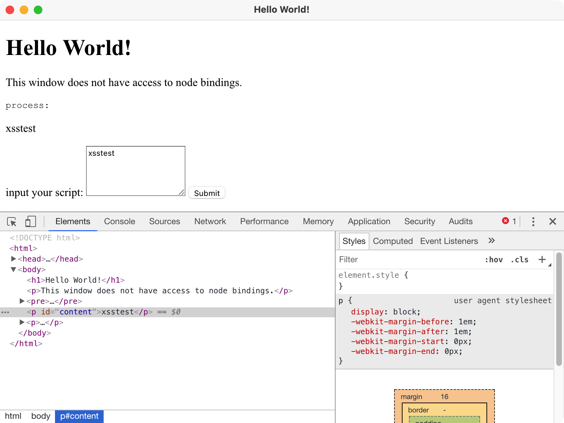Select the Computed sidebar tab
This screenshot has width=564, height=423.
coord(393,241)
